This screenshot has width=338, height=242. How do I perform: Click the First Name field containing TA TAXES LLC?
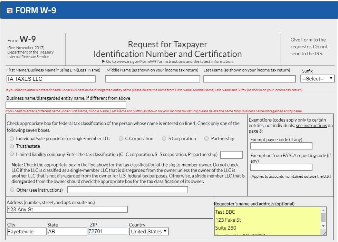[x=51, y=79]
